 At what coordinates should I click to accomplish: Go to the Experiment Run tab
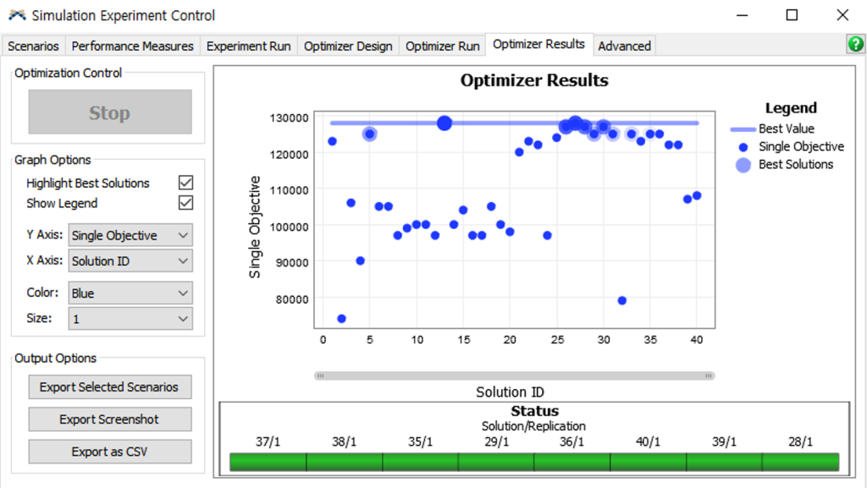[249, 46]
